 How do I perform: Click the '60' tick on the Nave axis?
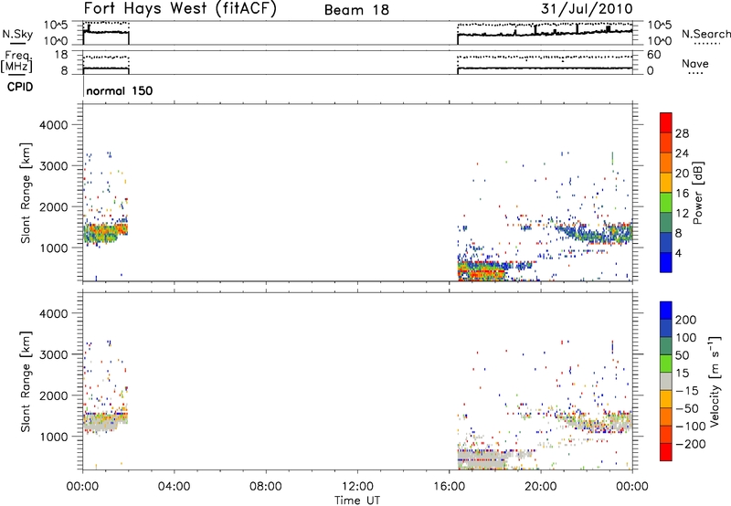click(x=654, y=55)
